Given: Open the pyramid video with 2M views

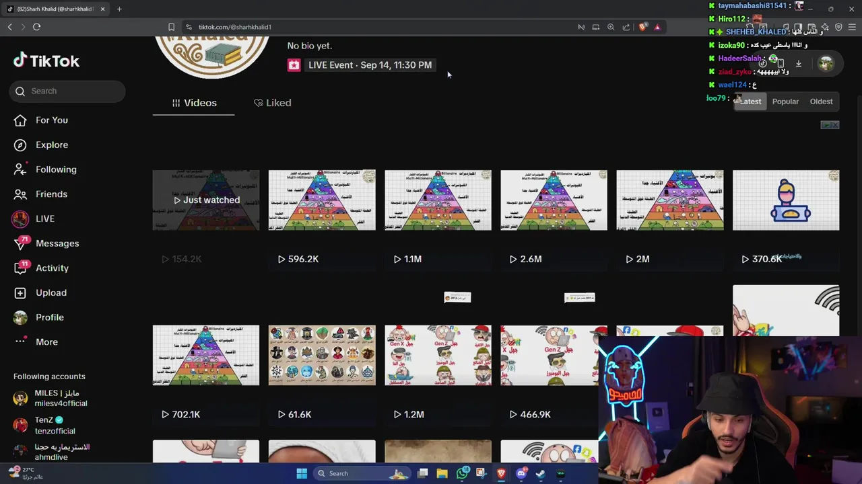Looking at the screenshot, I should tap(670, 200).
